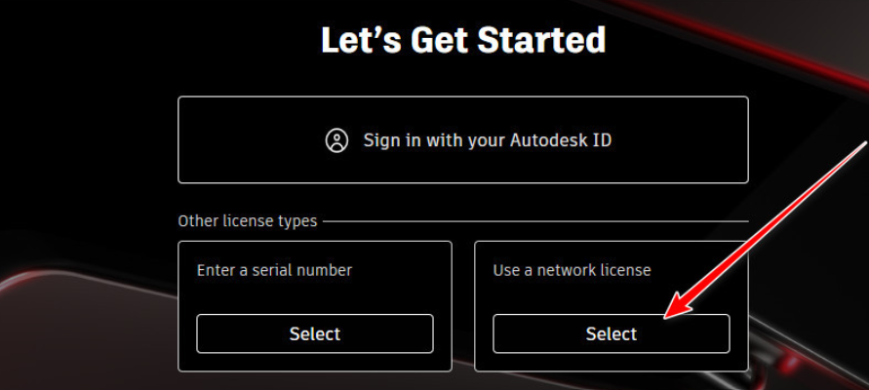Click blank area left of the profile icon

coord(254,140)
